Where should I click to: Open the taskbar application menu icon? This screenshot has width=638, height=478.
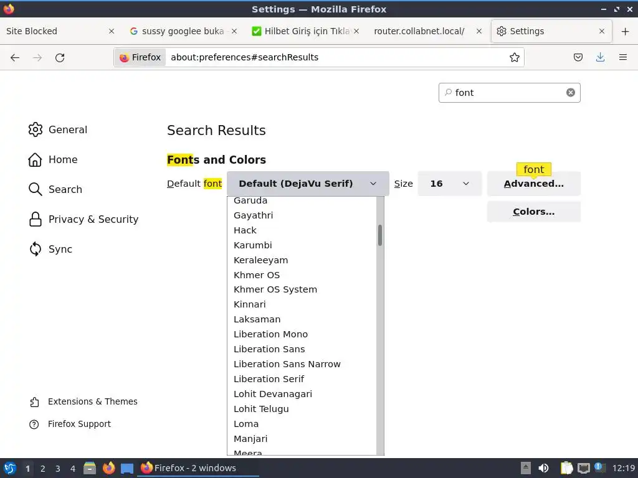9,468
